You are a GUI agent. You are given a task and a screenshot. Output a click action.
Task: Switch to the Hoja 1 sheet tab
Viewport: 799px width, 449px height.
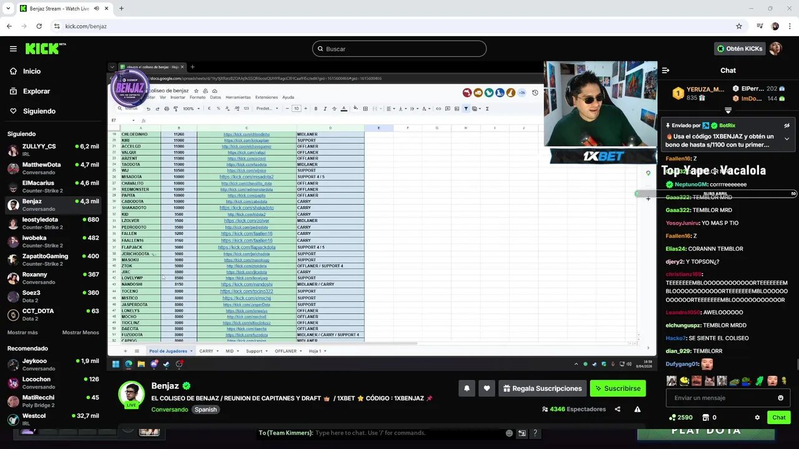tap(317, 351)
